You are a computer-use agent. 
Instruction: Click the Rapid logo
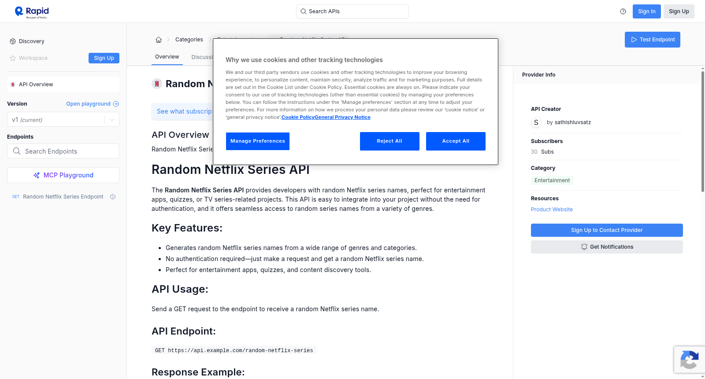32,12
